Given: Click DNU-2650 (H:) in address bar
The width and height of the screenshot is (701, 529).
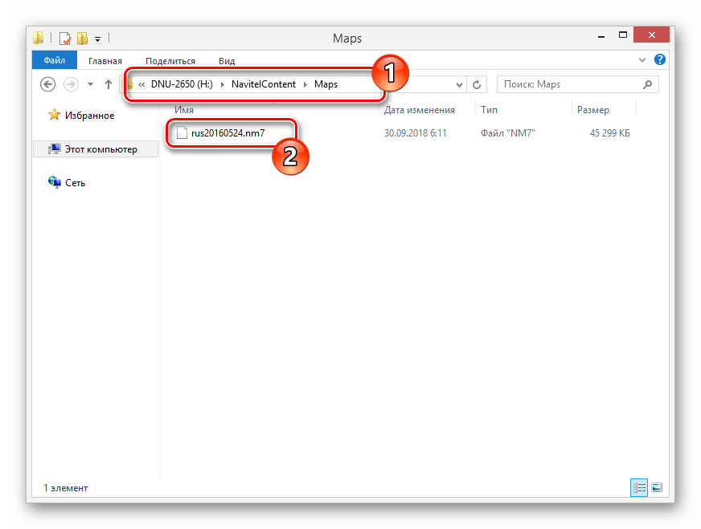Looking at the screenshot, I should tap(182, 84).
